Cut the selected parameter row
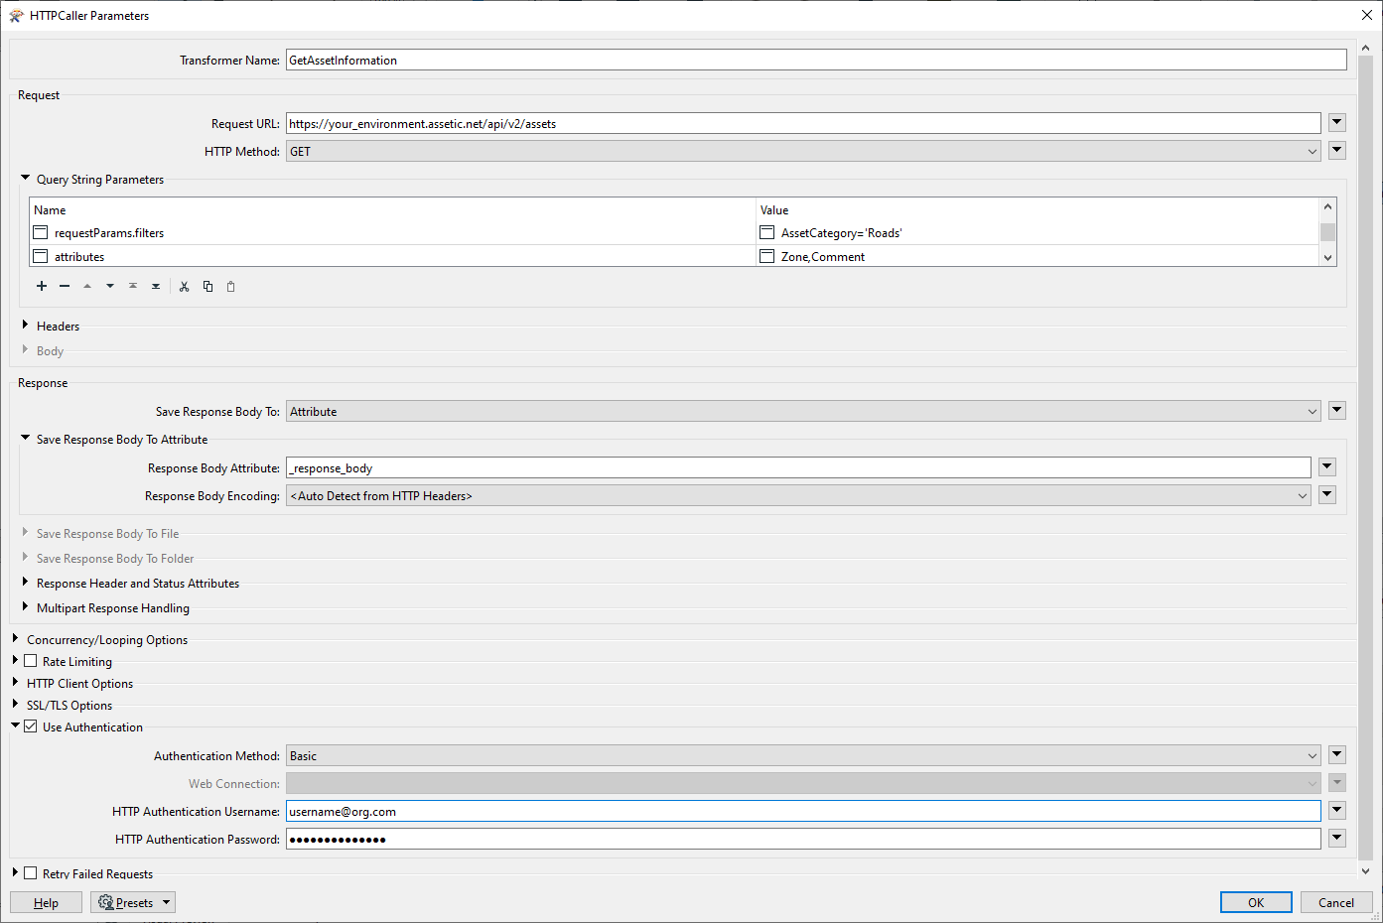Image resolution: width=1383 pixels, height=923 pixels. (x=184, y=286)
